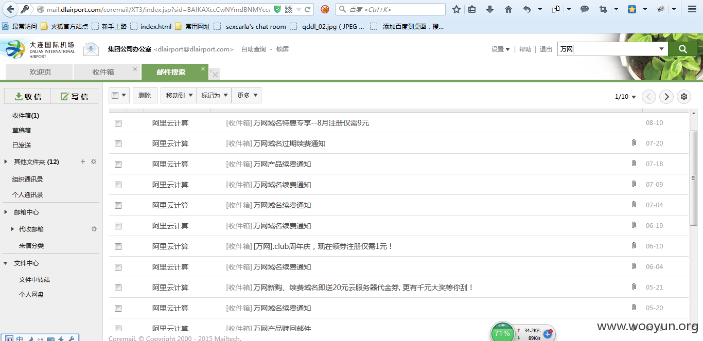The height and width of the screenshot is (341, 703).
Task: Go to the browser home page icon
Action: [508, 9]
